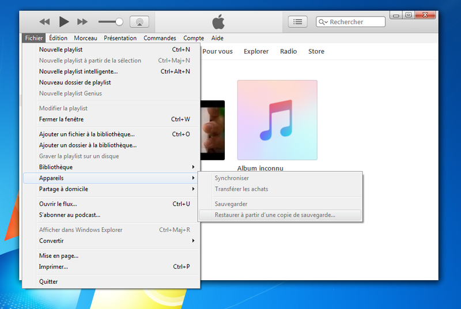Switch to the Store tab
This screenshot has width=461, height=309.
(x=316, y=51)
